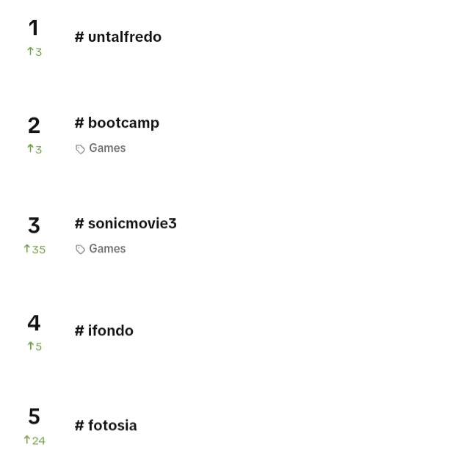Open the #ifondo hashtag

(104, 330)
